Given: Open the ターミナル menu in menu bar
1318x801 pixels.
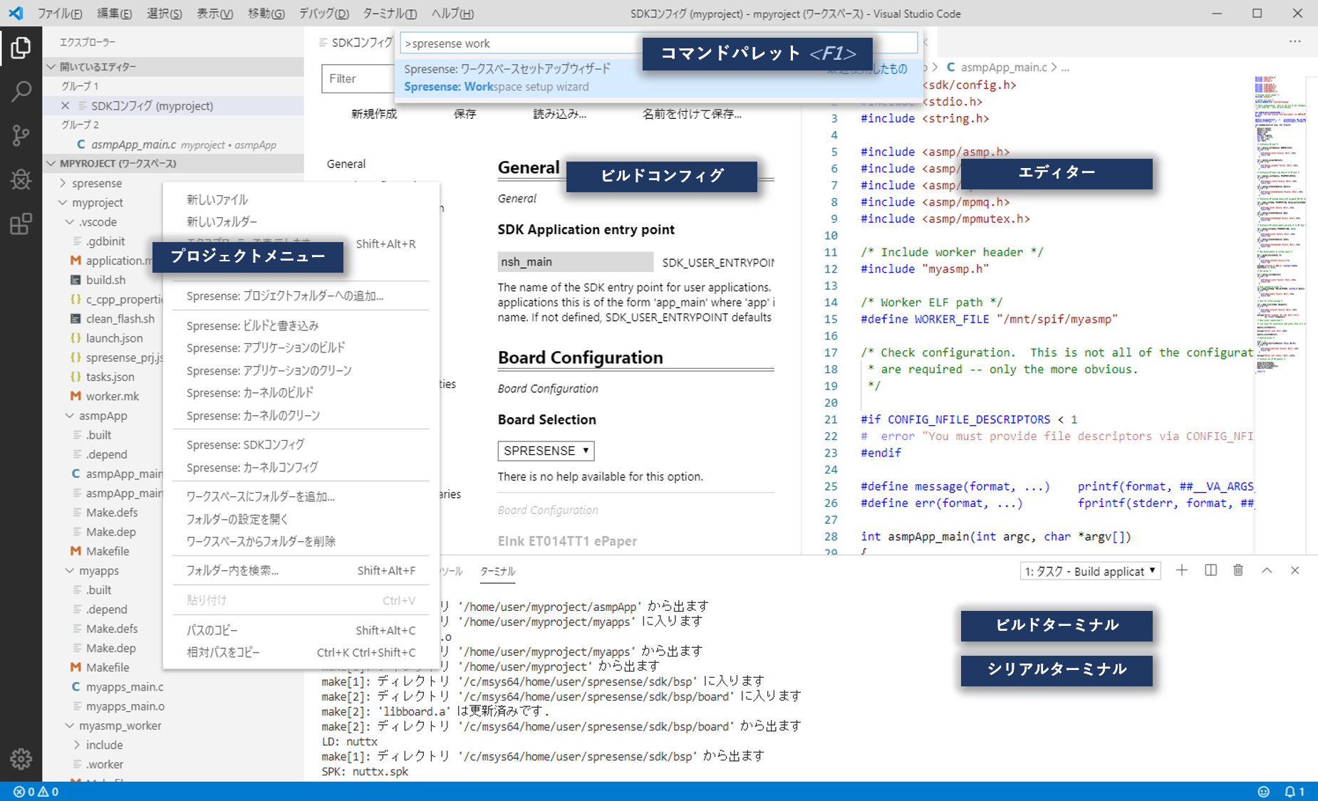Looking at the screenshot, I should (389, 14).
